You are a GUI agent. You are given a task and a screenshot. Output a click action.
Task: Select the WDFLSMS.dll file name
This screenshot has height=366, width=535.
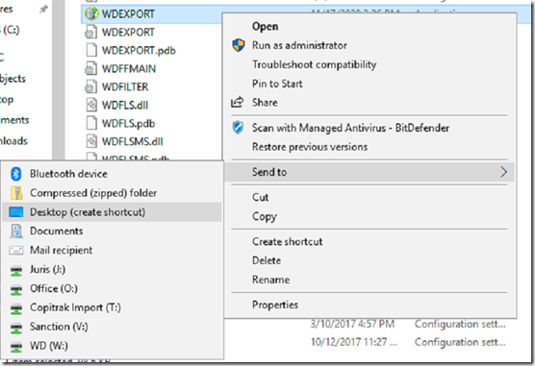click(133, 141)
